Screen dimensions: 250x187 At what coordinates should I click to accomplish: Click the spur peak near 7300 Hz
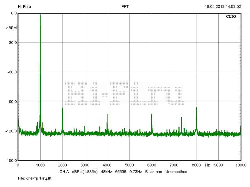point(181,118)
